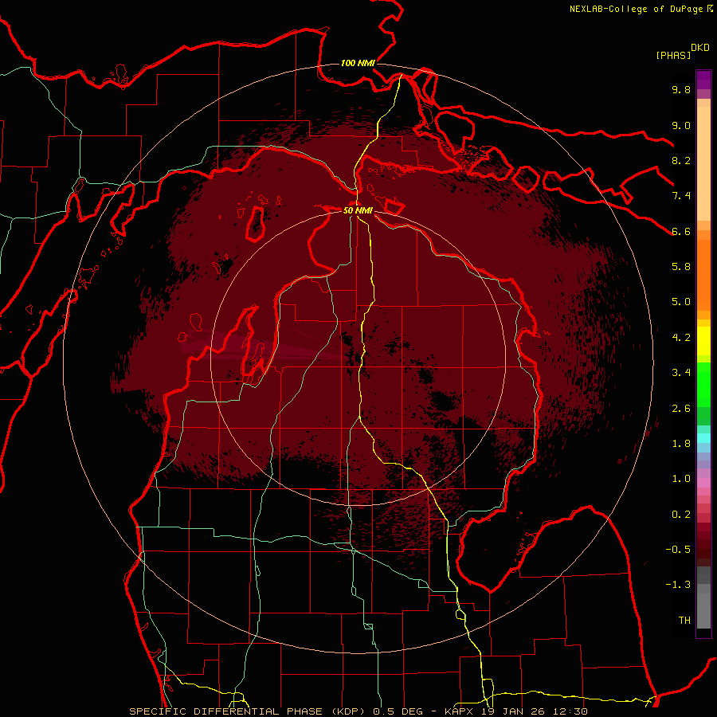The height and width of the screenshot is (717, 717).
Task: Click the 12:30 timestamp
Action: [571, 711]
